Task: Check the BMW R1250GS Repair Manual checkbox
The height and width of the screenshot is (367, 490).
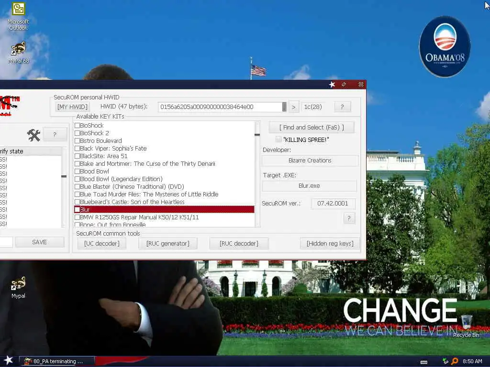Action: [77, 217]
